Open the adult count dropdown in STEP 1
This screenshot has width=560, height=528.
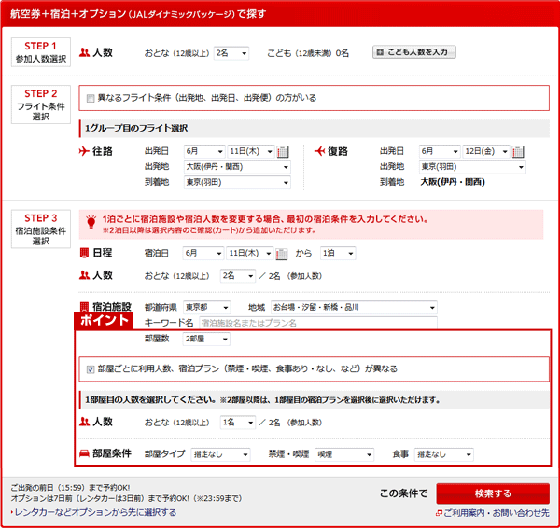(231, 53)
